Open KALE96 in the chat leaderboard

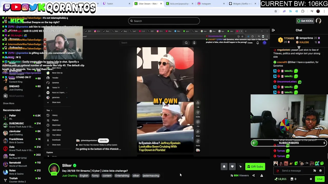pyautogui.click(x=304, y=42)
